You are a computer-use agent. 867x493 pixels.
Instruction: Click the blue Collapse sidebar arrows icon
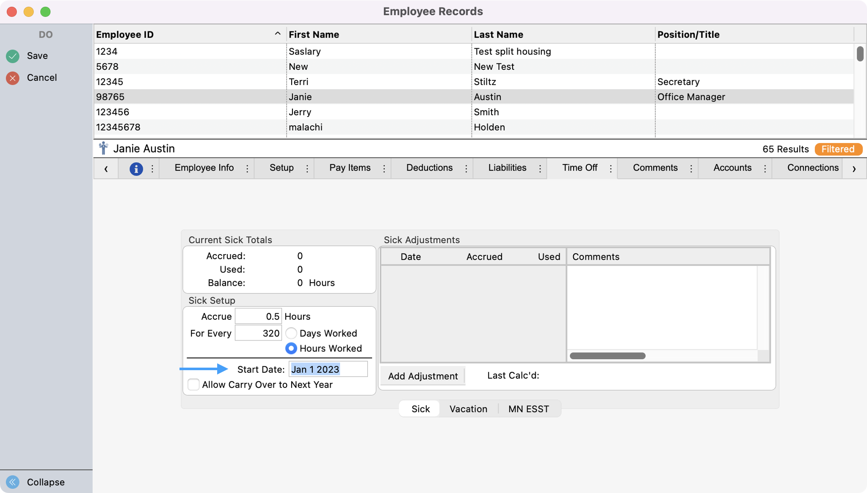[x=13, y=482]
